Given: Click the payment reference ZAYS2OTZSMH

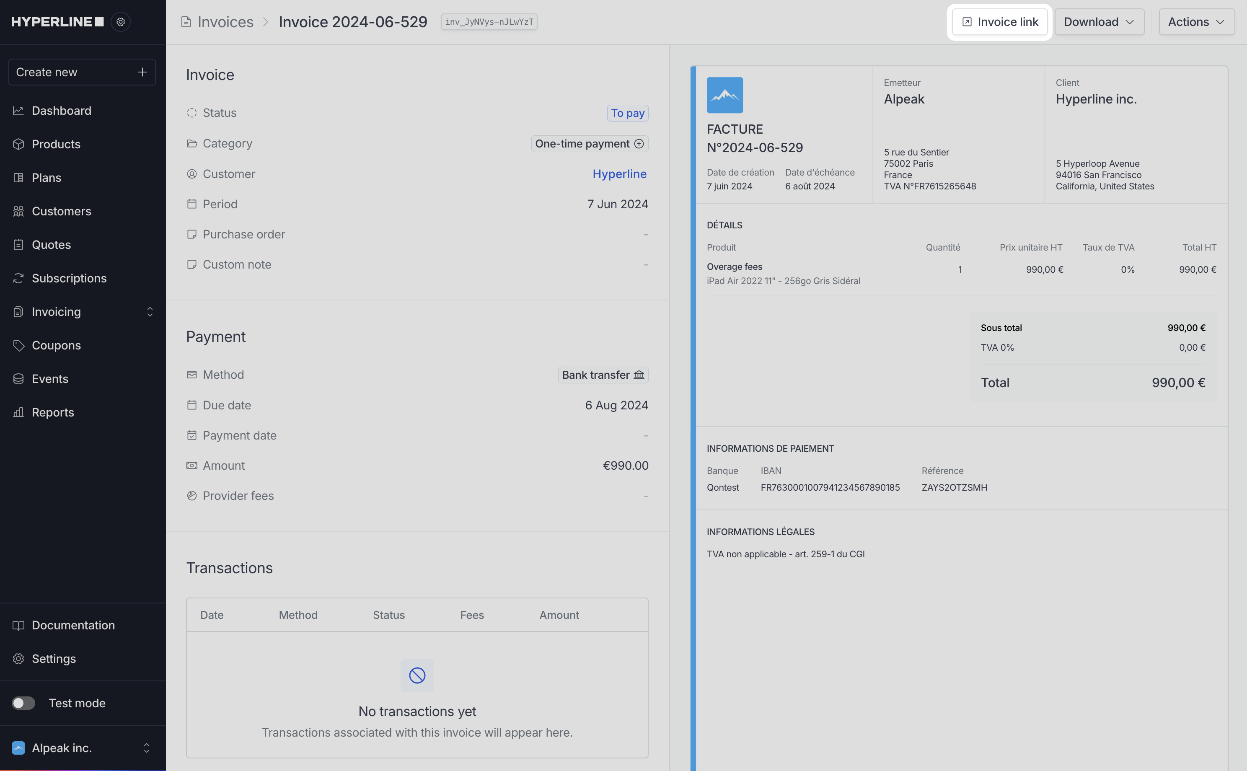Looking at the screenshot, I should click(955, 487).
